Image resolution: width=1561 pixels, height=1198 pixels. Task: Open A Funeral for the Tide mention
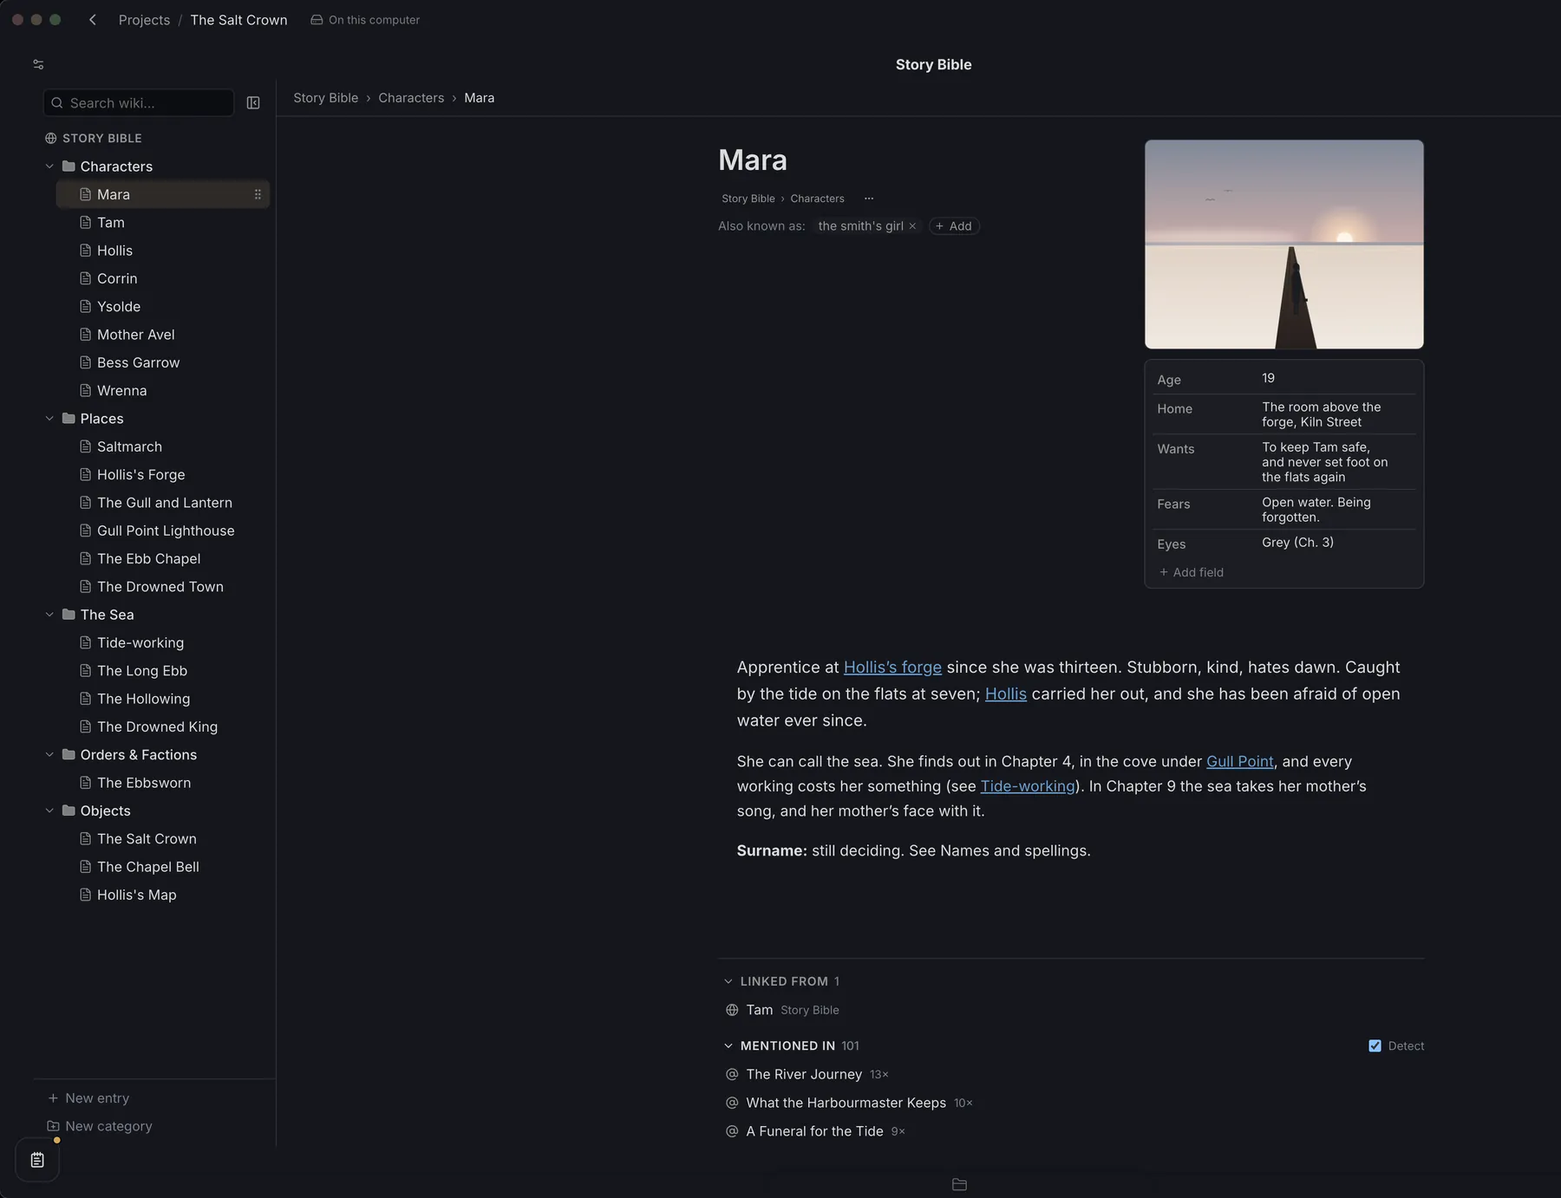pos(814,1131)
